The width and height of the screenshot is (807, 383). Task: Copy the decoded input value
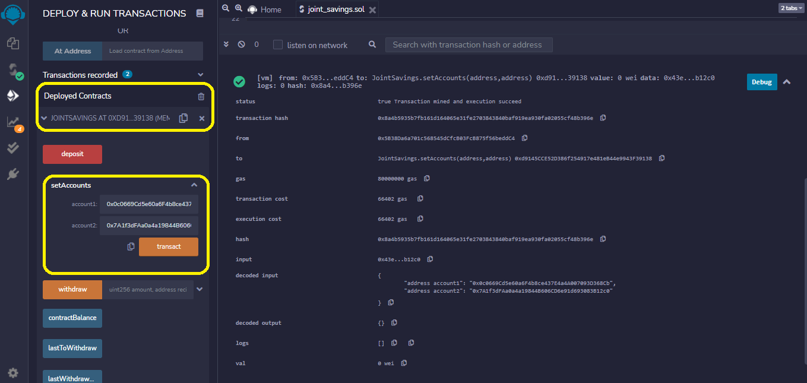pos(391,303)
